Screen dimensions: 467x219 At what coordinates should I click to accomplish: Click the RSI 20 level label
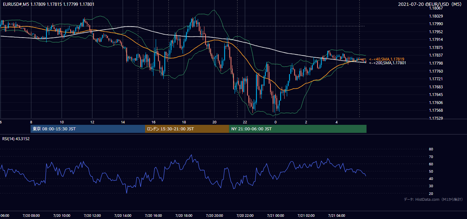pyautogui.click(x=431, y=193)
